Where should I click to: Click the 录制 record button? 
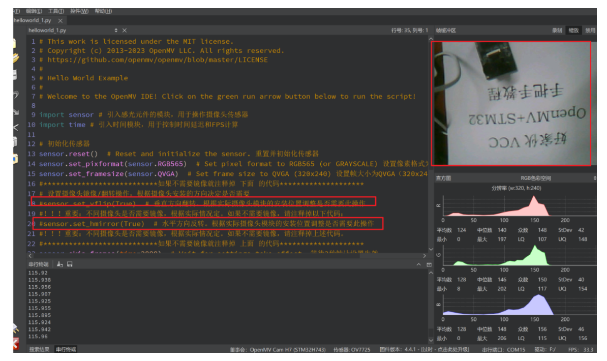pos(557,30)
